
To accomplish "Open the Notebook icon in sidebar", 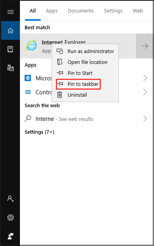I will click(11, 49).
